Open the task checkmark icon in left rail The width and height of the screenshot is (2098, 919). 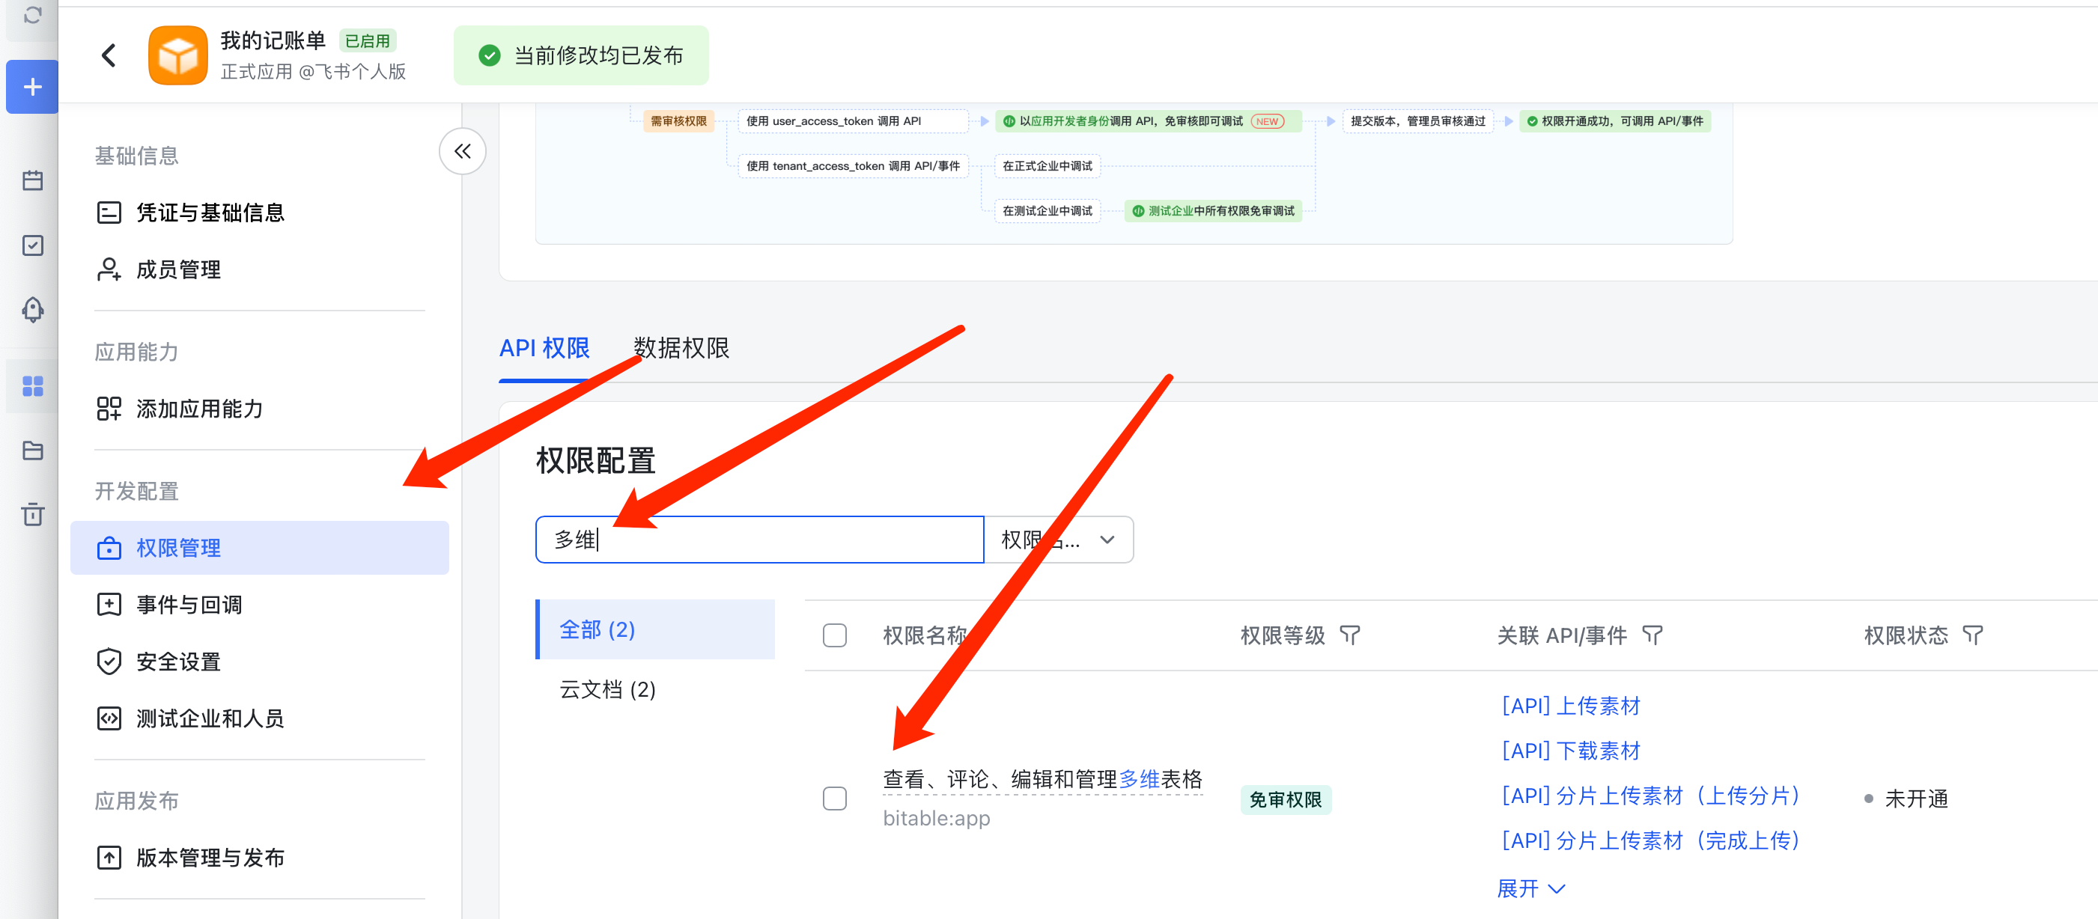[33, 245]
